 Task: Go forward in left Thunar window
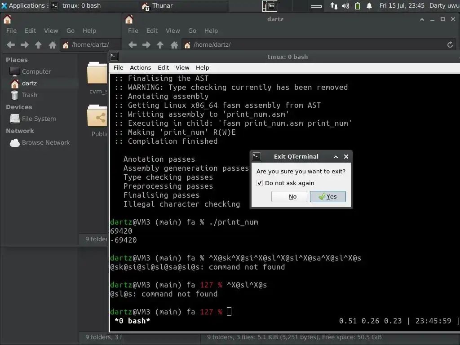coord(25,45)
